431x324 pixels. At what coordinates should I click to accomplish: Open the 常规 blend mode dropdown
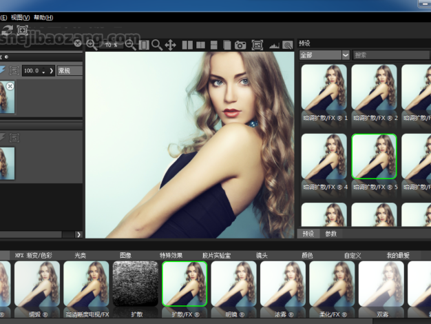69,70
